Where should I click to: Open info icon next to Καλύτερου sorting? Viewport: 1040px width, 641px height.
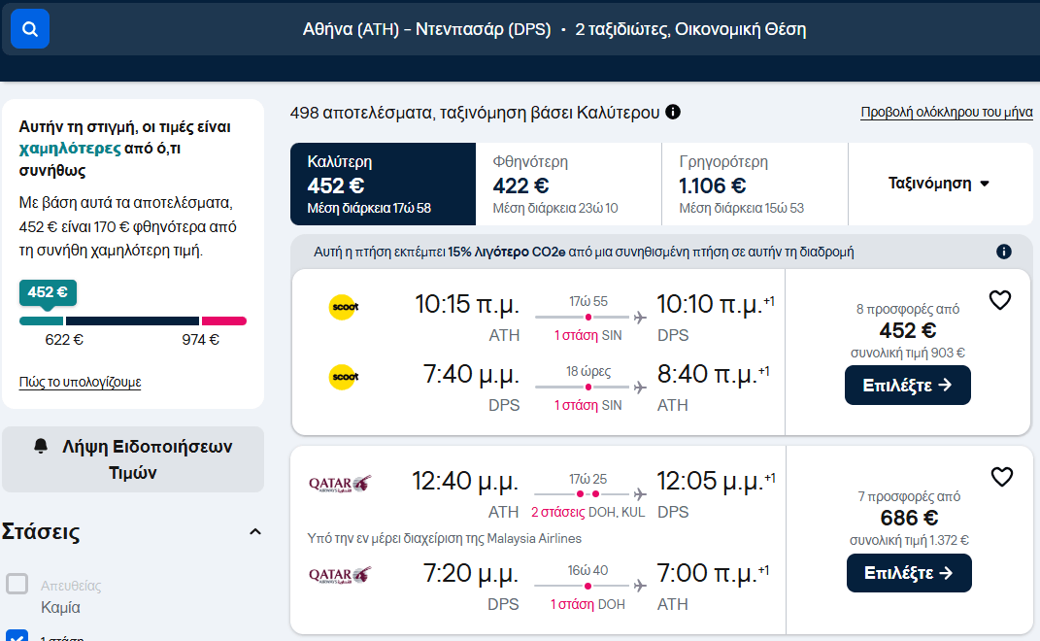[673, 113]
